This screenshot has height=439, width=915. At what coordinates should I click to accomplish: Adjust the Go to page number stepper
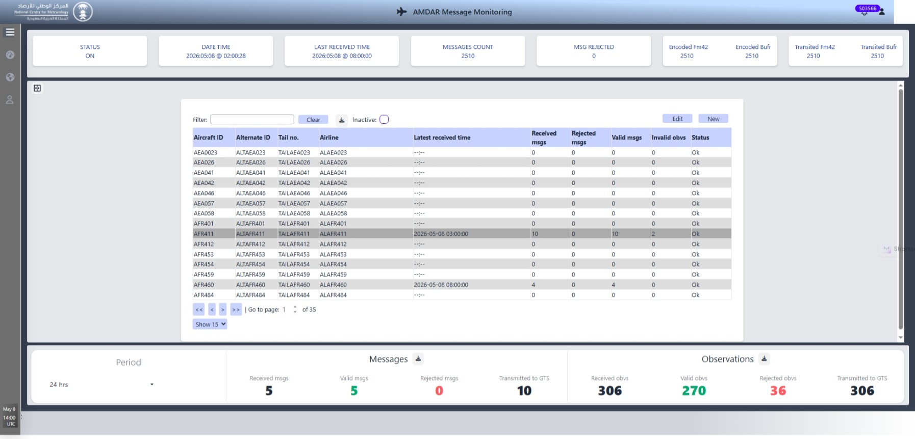(x=295, y=309)
